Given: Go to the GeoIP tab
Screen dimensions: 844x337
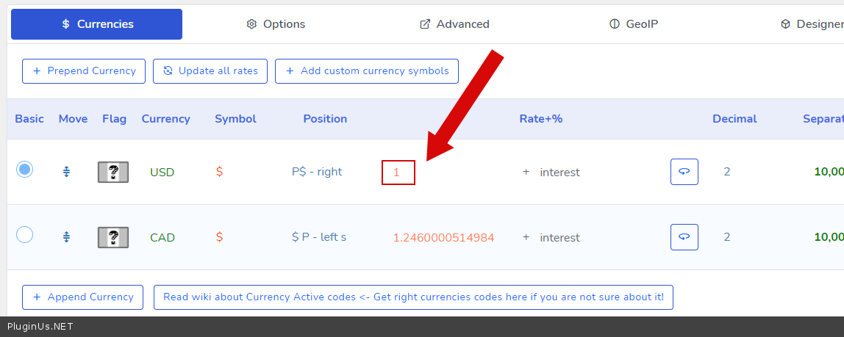Looking at the screenshot, I should (634, 24).
